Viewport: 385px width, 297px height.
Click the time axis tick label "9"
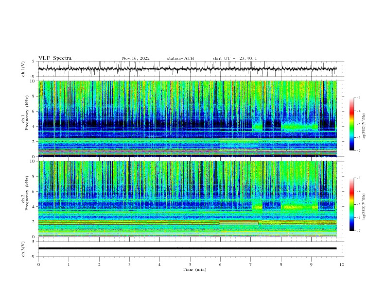pos(311,264)
